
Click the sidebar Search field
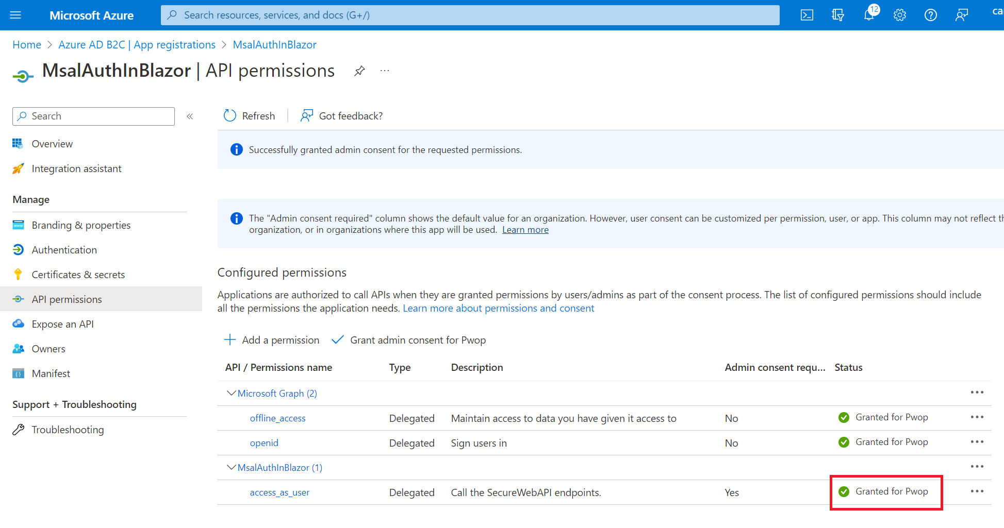coord(93,116)
